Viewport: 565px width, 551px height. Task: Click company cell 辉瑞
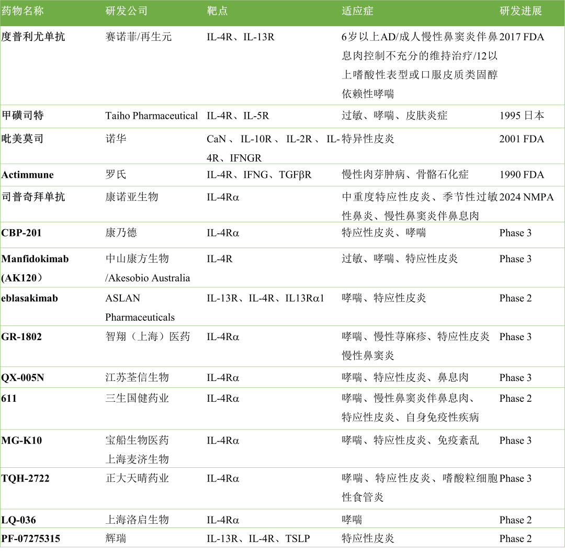point(116,538)
